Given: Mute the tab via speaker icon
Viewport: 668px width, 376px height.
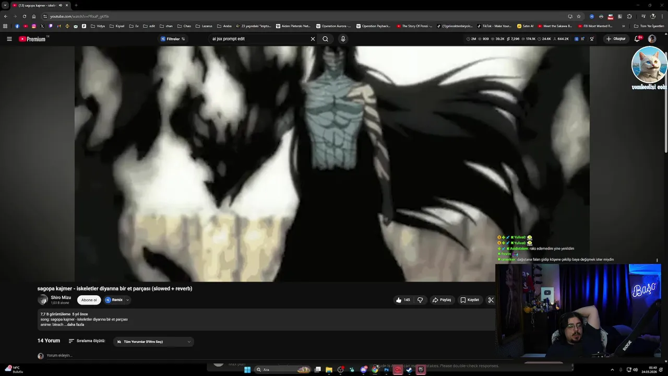Looking at the screenshot, I should pos(61,5).
